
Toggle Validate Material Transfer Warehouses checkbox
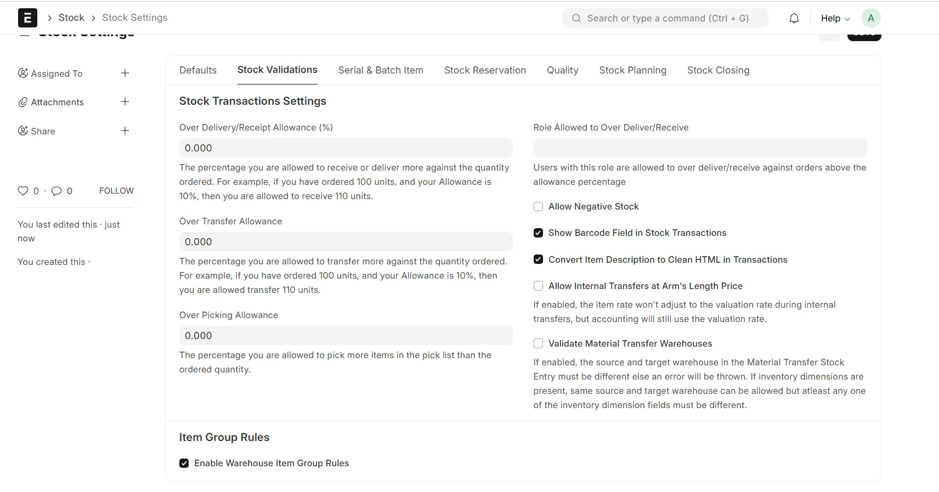(x=539, y=344)
